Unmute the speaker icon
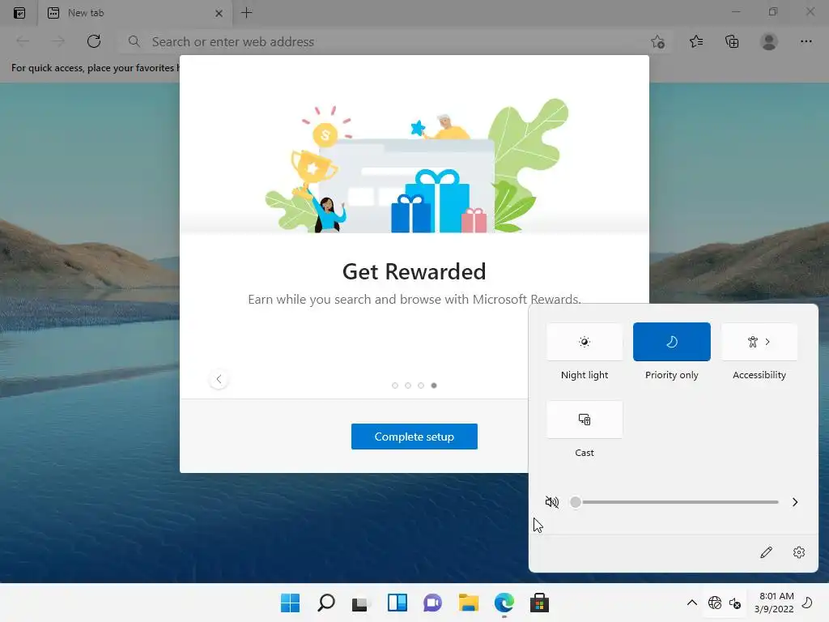Screen dimensions: 829x622 551,502
